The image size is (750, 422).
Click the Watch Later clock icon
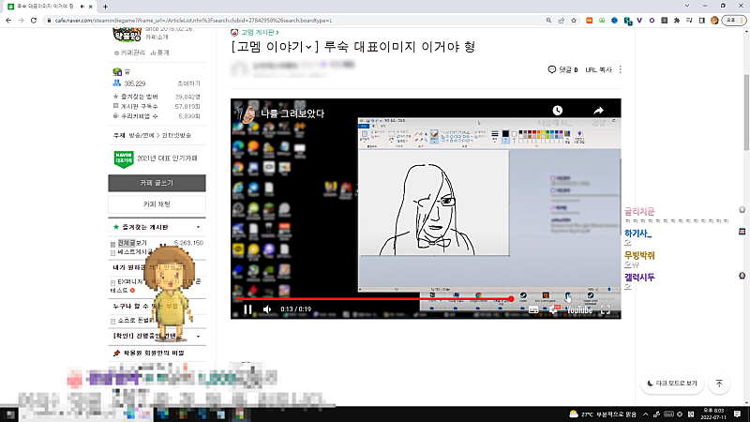[557, 111]
